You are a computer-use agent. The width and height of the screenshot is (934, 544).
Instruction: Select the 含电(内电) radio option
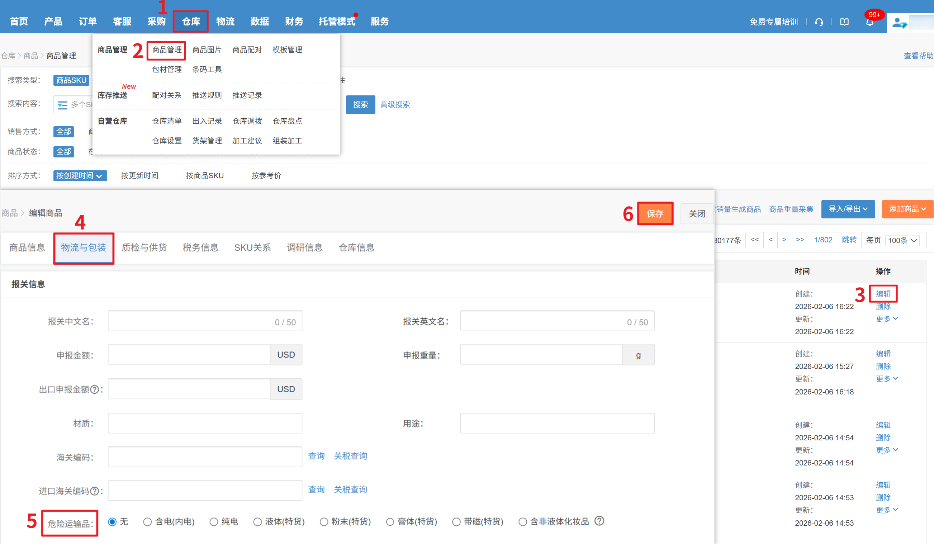pyautogui.click(x=147, y=522)
